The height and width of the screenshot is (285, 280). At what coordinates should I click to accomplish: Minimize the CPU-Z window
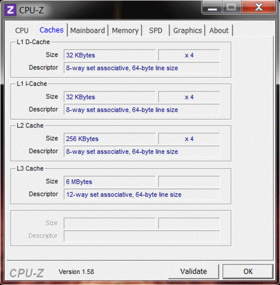(212, 7)
